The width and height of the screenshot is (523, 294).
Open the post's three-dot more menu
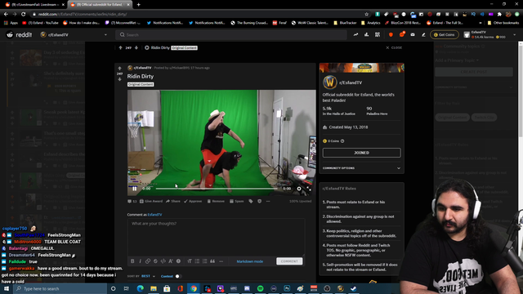268,202
